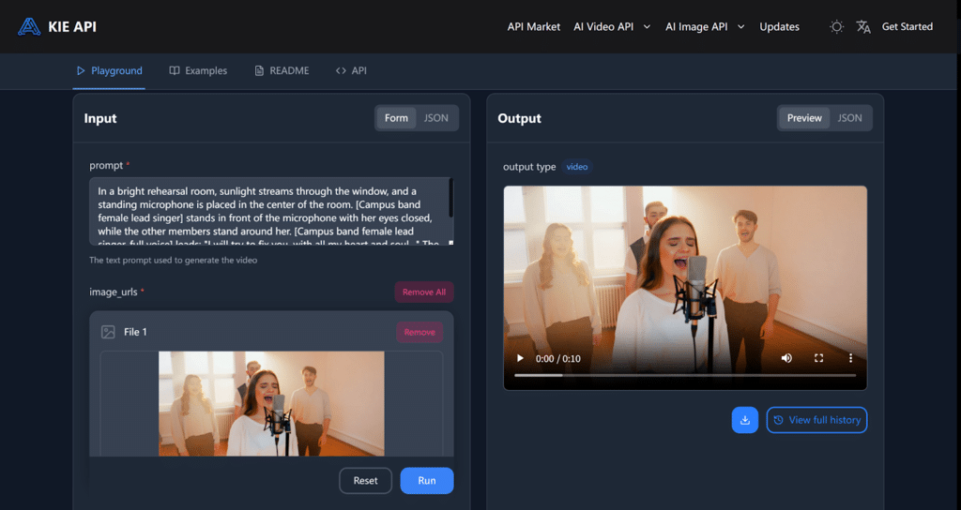Click the history clock icon
The width and height of the screenshot is (961, 510).
click(x=778, y=420)
